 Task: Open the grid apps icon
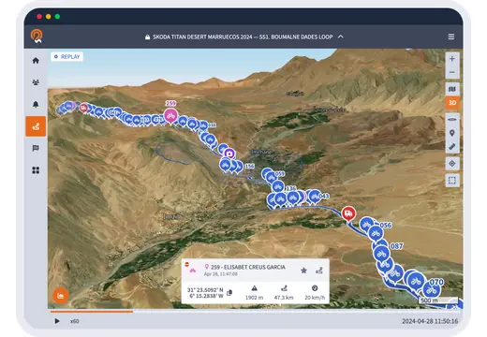(36, 170)
